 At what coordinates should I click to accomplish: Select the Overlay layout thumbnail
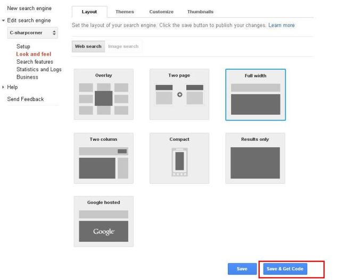(x=103, y=94)
